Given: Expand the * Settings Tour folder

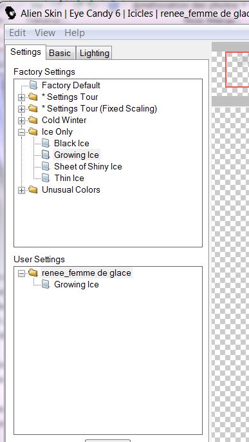Looking at the screenshot, I should [21, 98].
